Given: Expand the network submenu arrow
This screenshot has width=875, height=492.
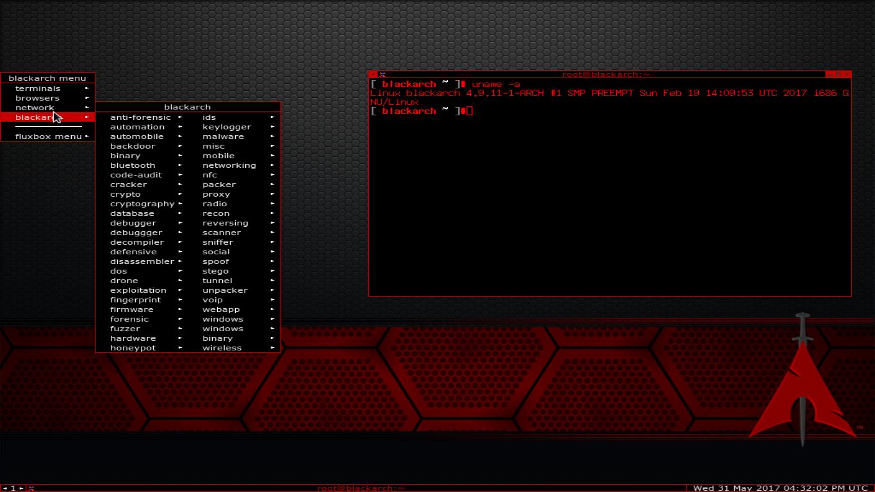Looking at the screenshot, I should coord(87,108).
